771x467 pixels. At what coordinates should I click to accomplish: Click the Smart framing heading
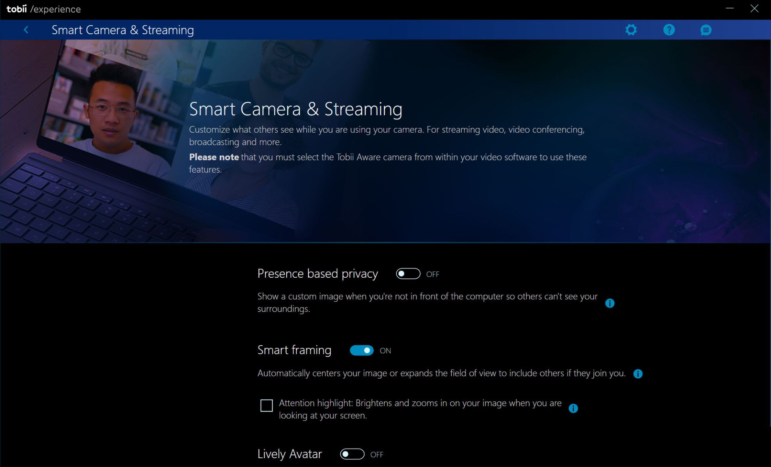pos(294,350)
